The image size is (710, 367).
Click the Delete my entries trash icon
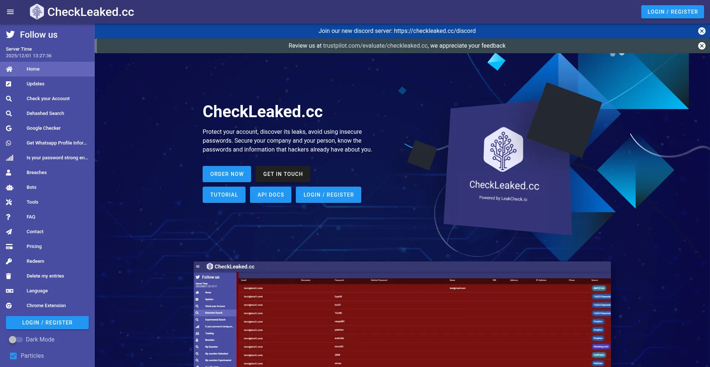(9, 276)
